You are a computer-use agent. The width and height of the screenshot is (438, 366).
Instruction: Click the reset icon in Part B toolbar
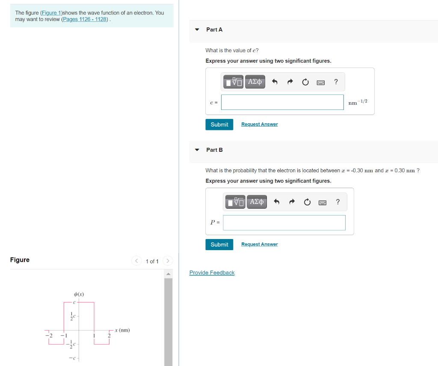(307, 202)
